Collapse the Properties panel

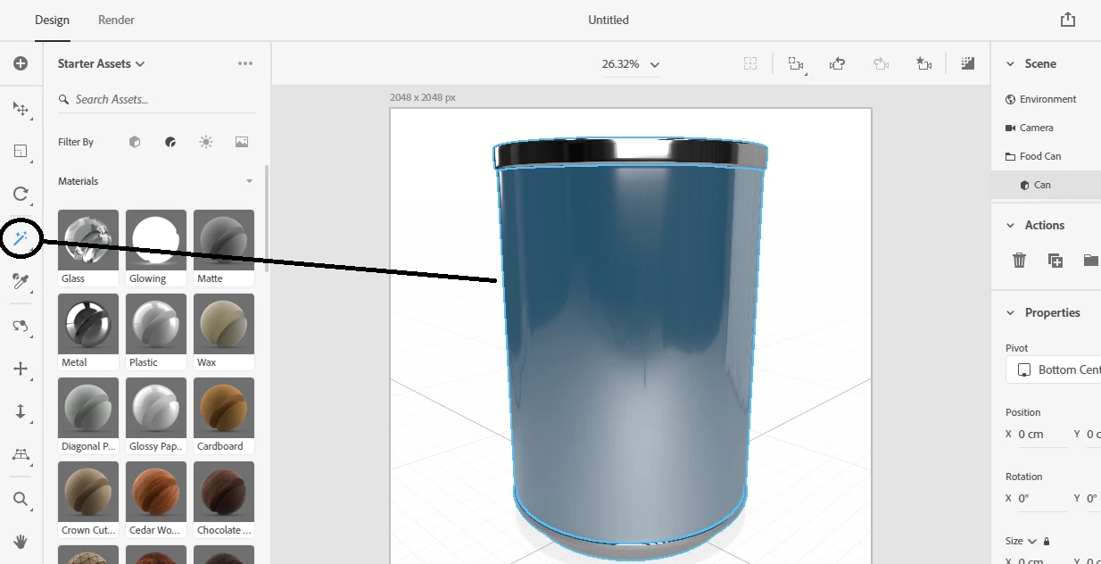(1010, 312)
